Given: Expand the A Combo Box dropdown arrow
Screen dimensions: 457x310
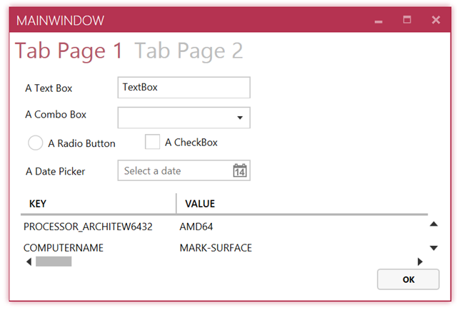Looking at the screenshot, I should click(240, 118).
